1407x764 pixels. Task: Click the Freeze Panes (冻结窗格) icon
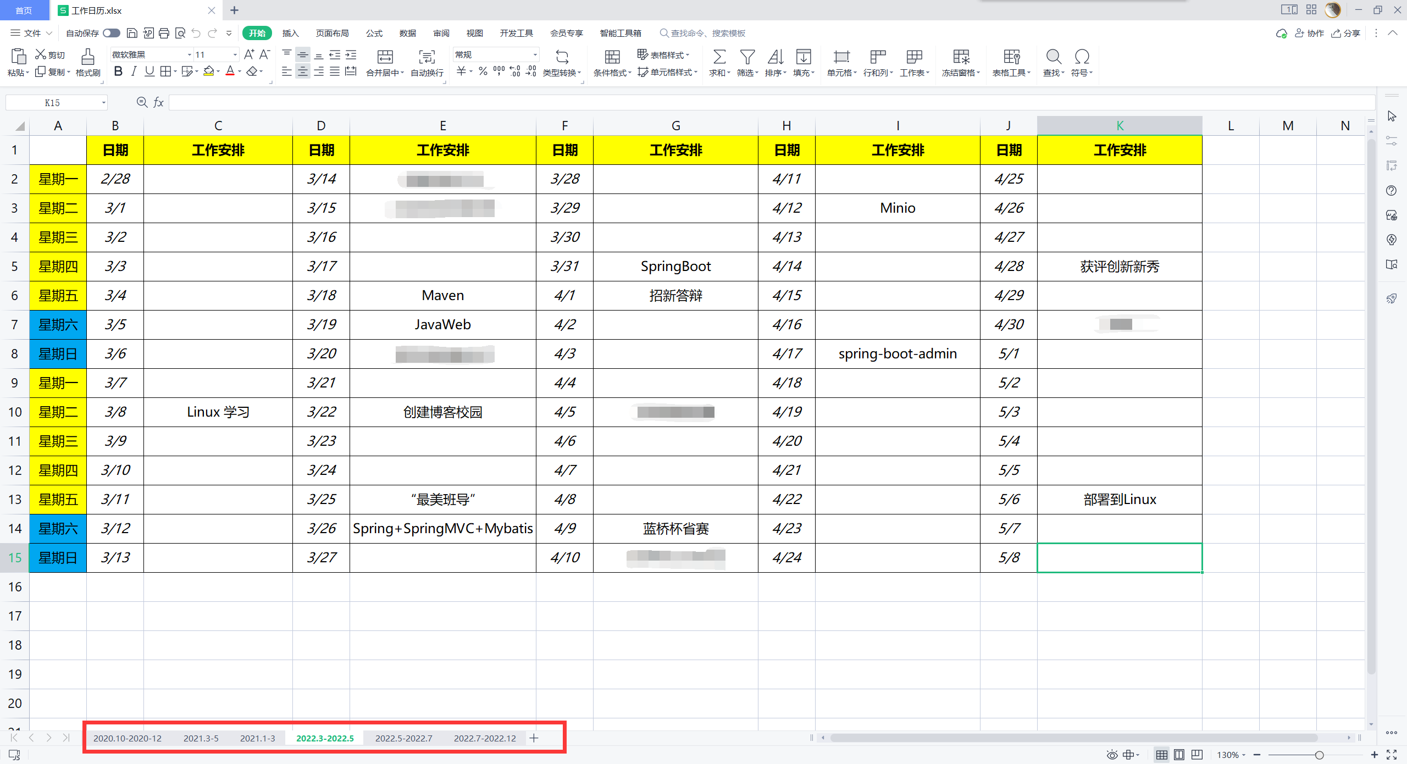coord(961,57)
